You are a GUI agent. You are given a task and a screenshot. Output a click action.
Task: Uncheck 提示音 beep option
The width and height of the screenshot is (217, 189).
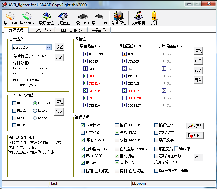[83, 162]
